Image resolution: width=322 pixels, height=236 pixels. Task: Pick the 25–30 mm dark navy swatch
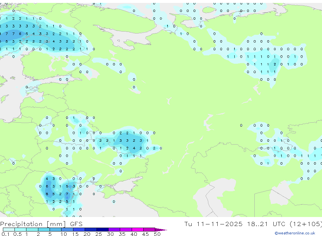[102, 230]
